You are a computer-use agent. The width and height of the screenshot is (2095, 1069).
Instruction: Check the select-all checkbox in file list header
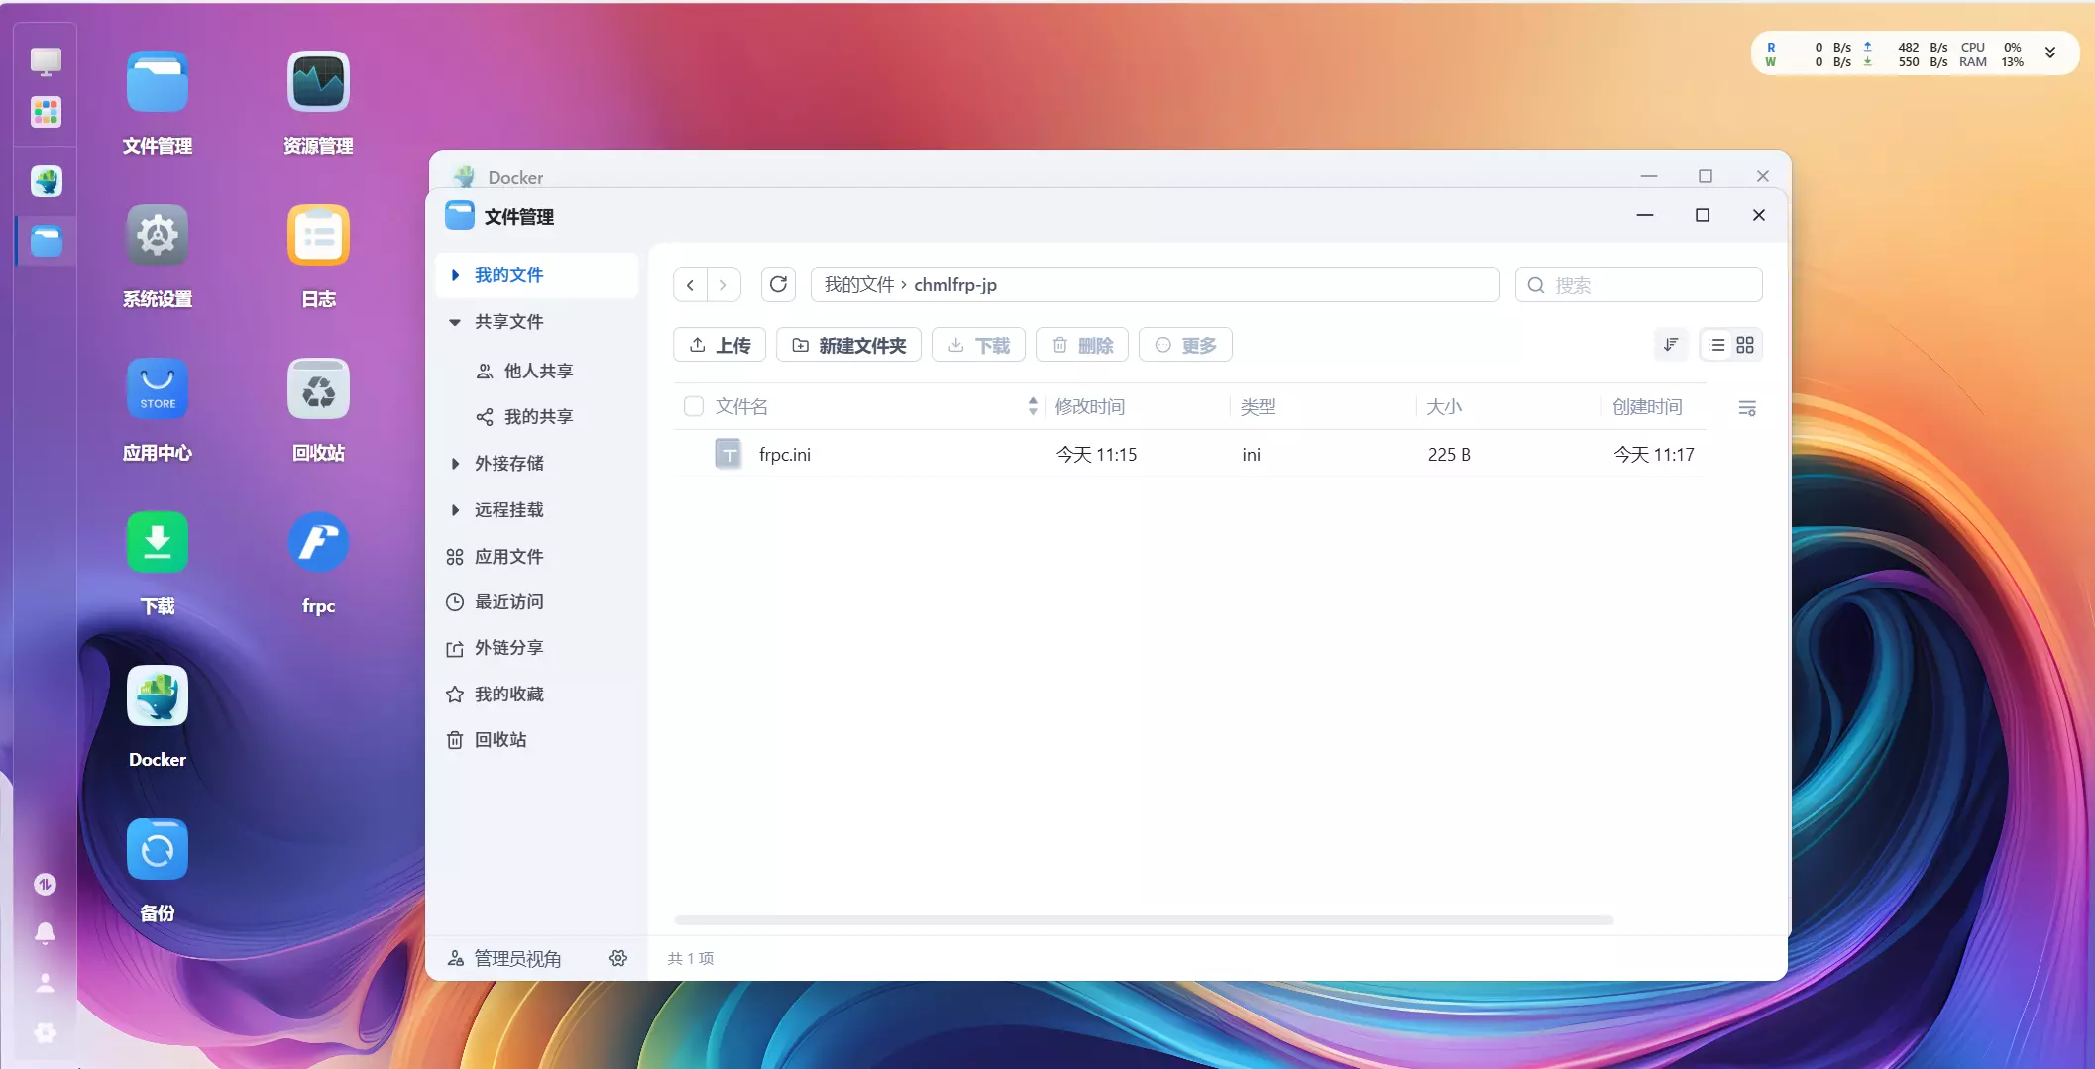point(693,406)
